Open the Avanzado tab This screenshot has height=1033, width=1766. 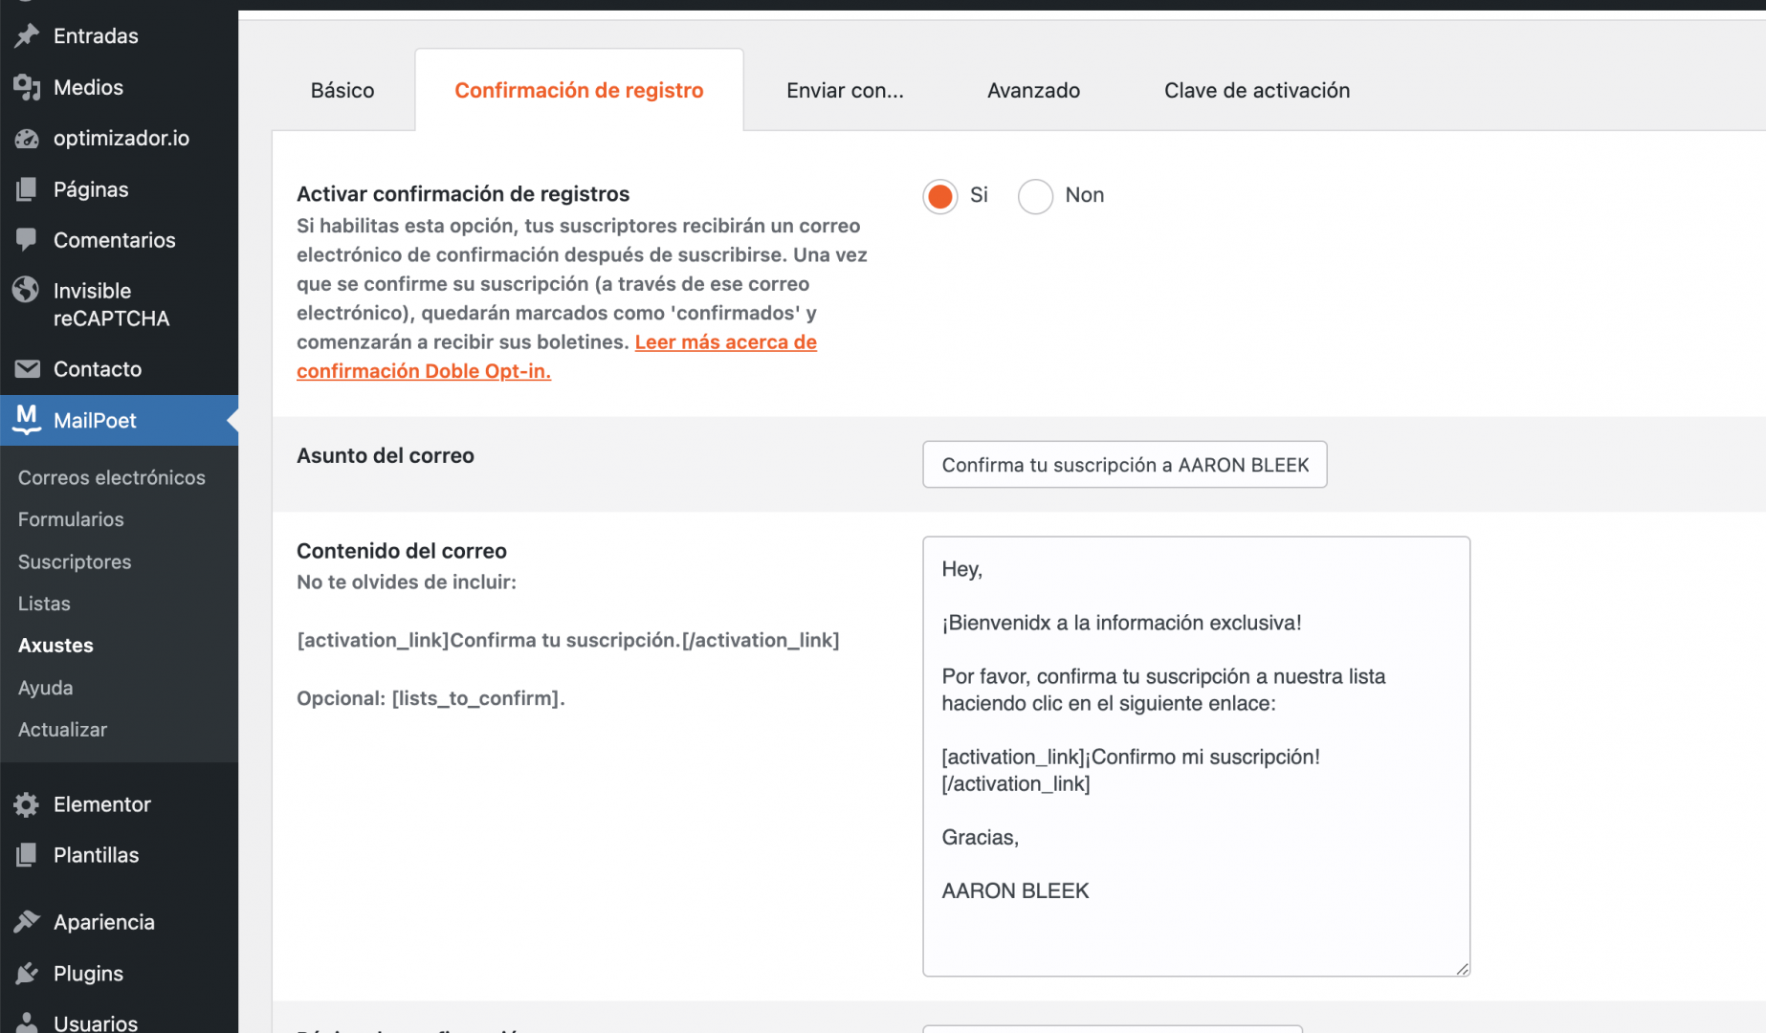pyautogui.click(x=1033, y=90)
